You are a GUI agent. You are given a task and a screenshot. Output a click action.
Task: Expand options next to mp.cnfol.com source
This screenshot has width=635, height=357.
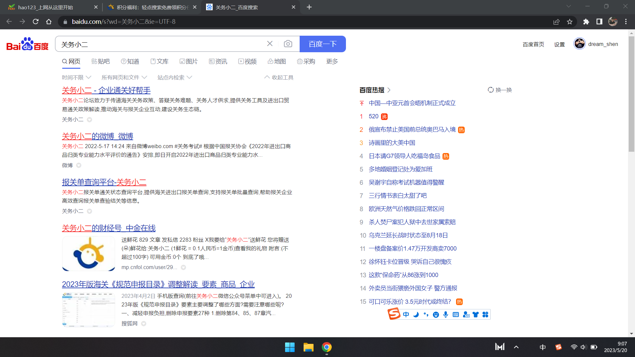(x=184, y=267)
